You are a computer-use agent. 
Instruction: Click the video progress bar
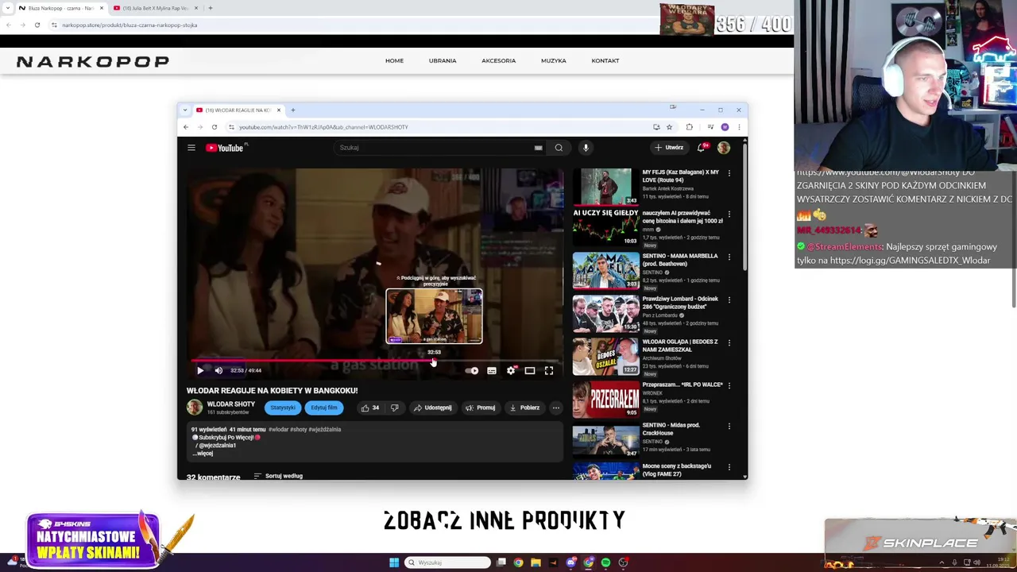[x=375, y=361]
